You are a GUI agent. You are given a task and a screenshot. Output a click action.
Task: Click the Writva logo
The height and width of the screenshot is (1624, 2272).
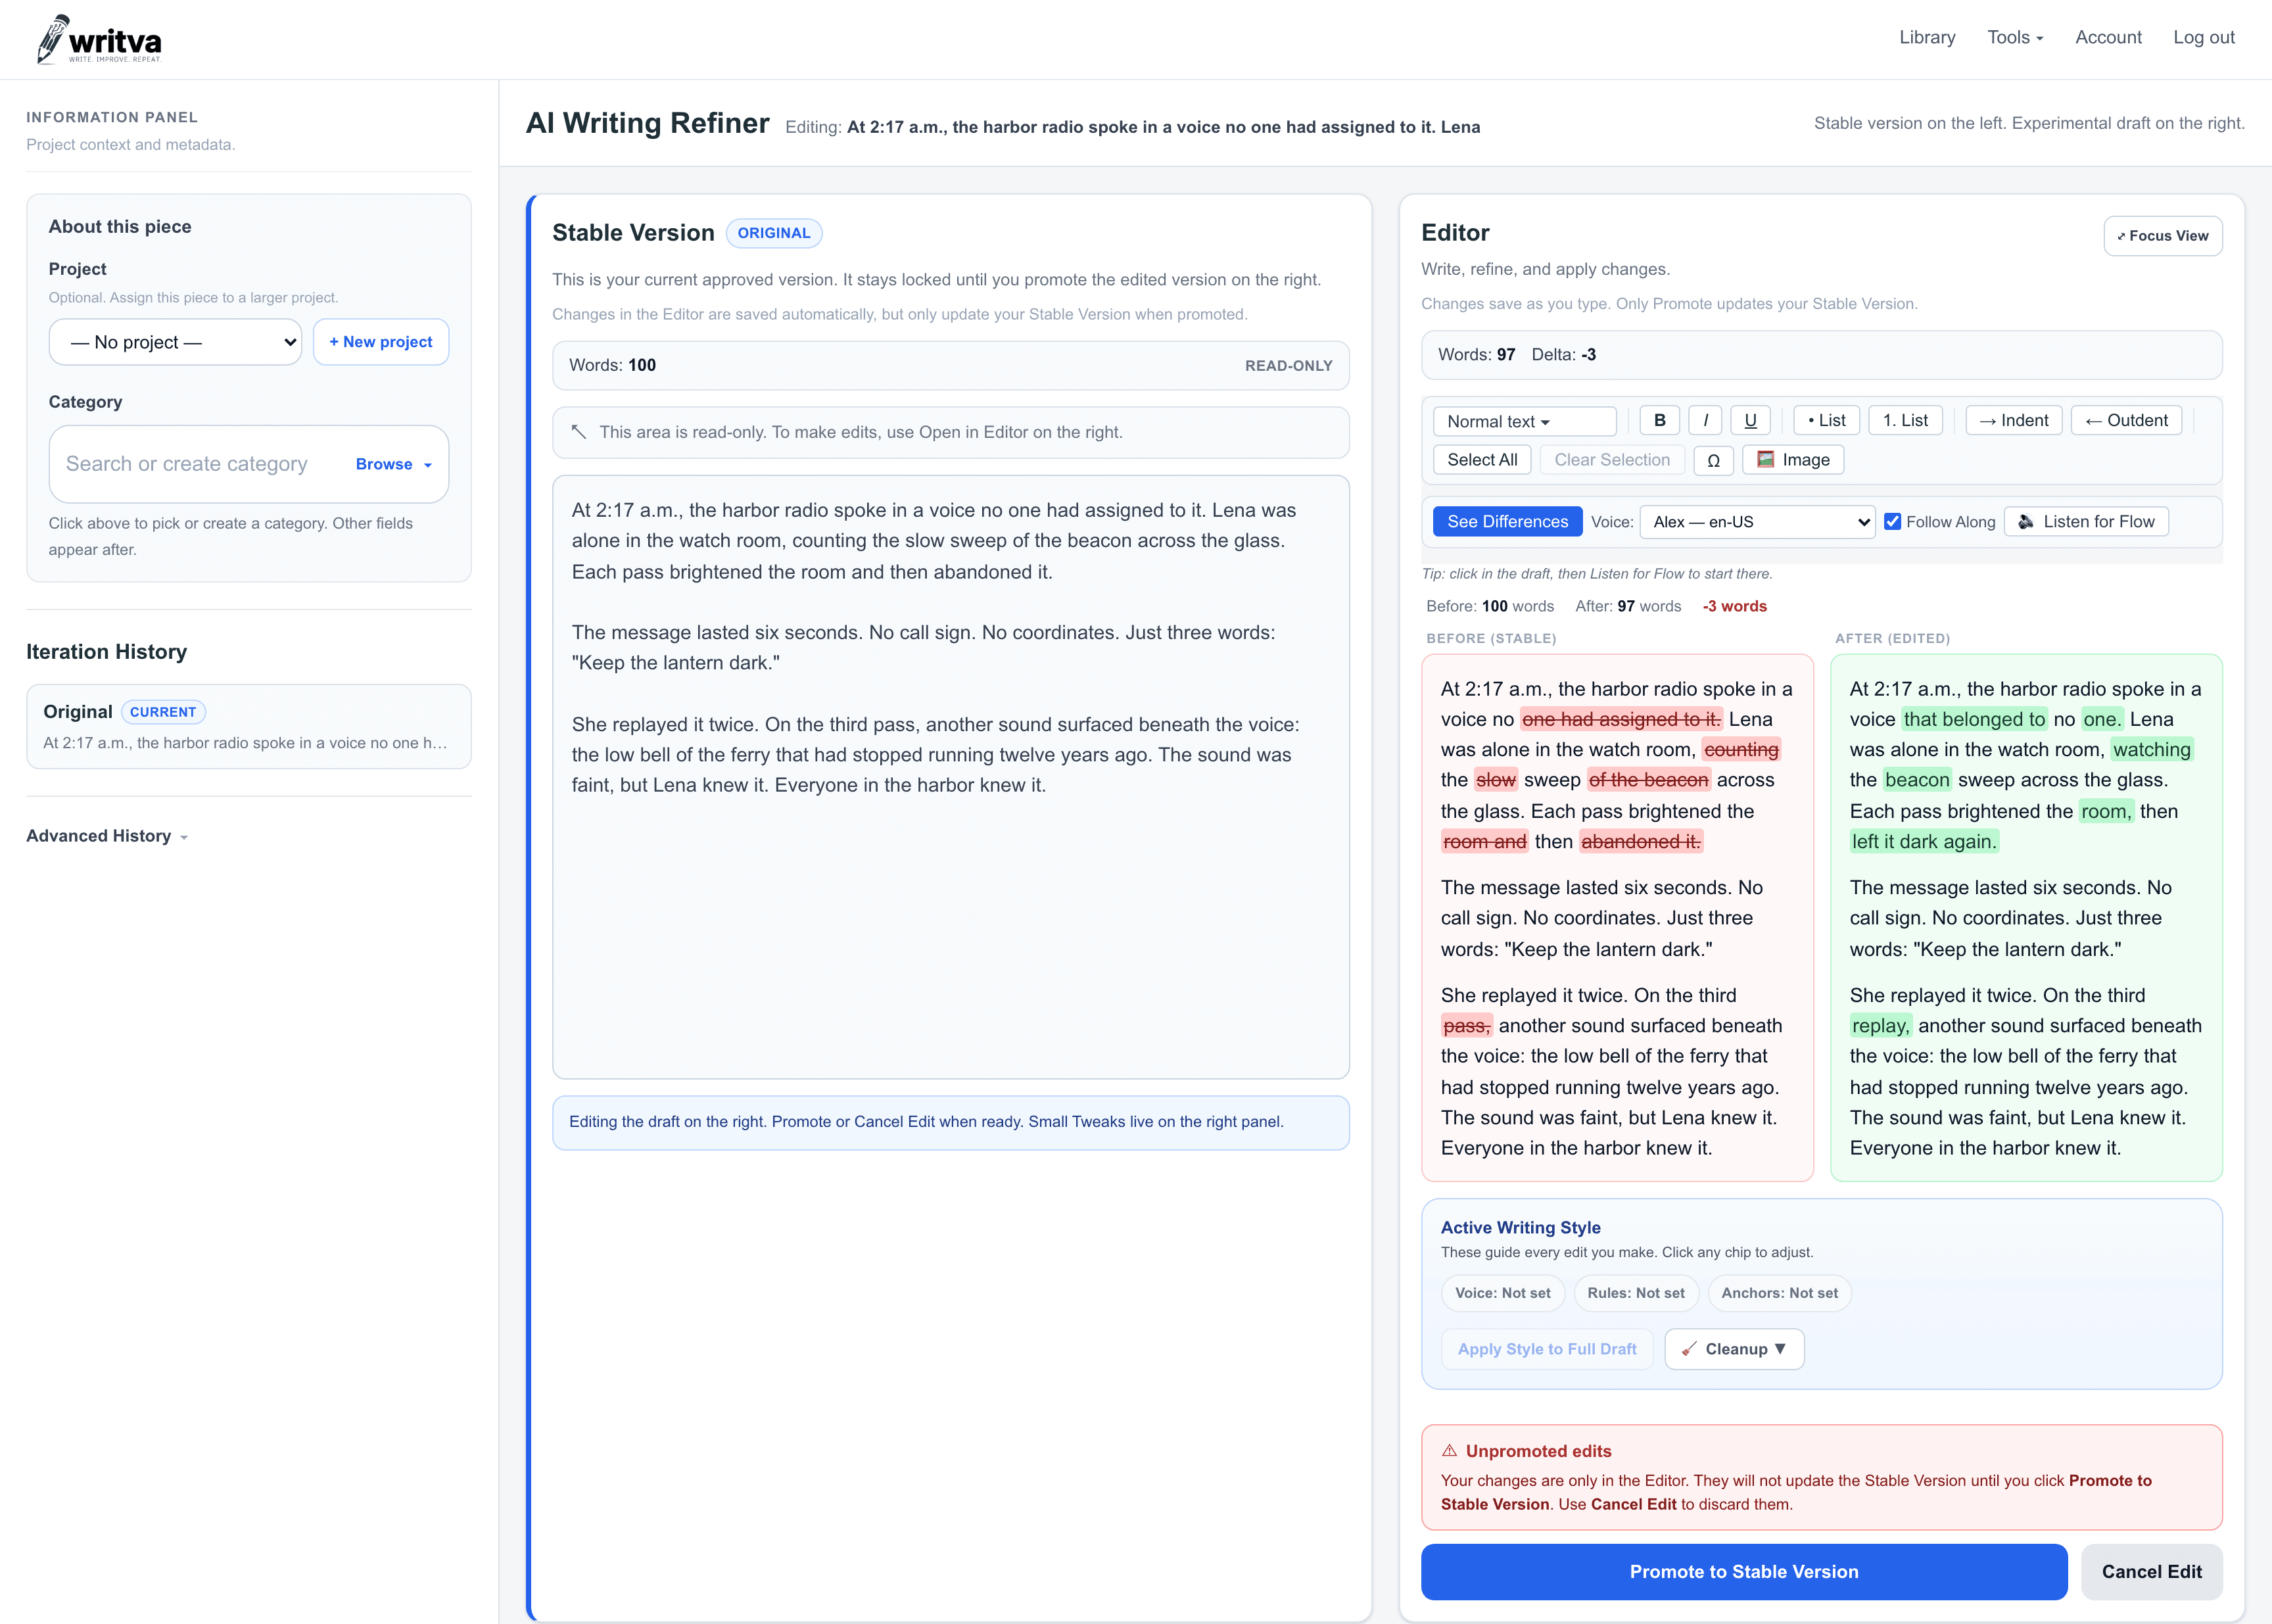[x=99, y=40]
